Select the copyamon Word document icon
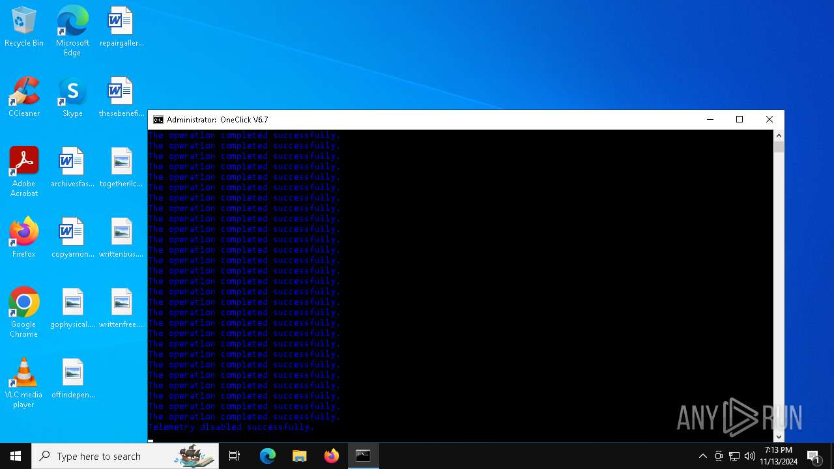The width and height of the screenshot is (834, 469). point(72,238)
